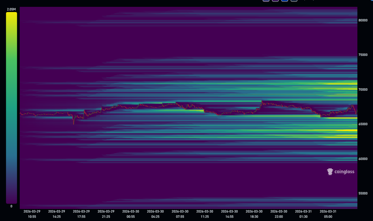Click the 65000 price axis label
The height and width of the screenshot is (221, 373).
click(x=363, y=124)
